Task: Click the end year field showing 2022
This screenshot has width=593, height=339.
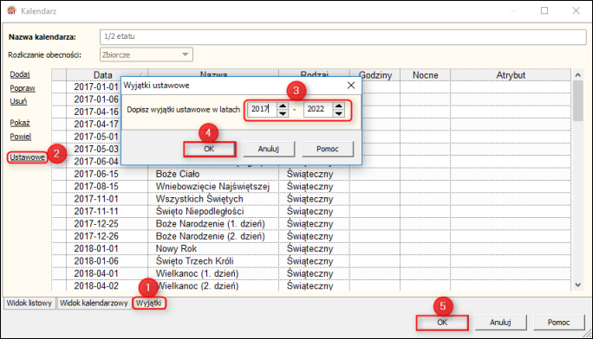Action: coord(319,109)
